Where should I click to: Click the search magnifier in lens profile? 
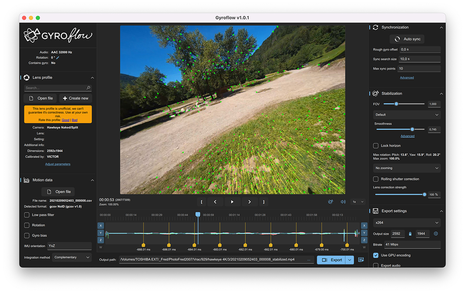point(88,88)
